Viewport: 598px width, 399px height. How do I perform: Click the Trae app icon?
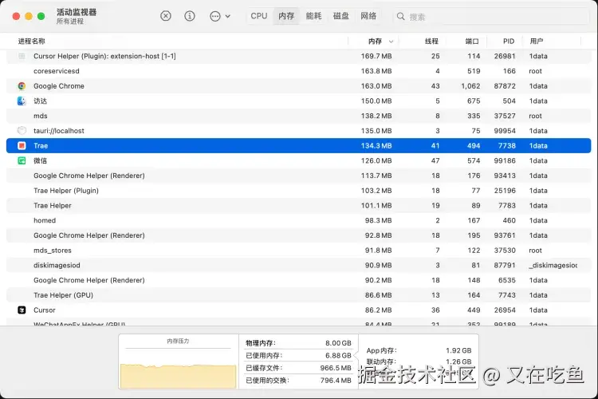click(22, 145)
